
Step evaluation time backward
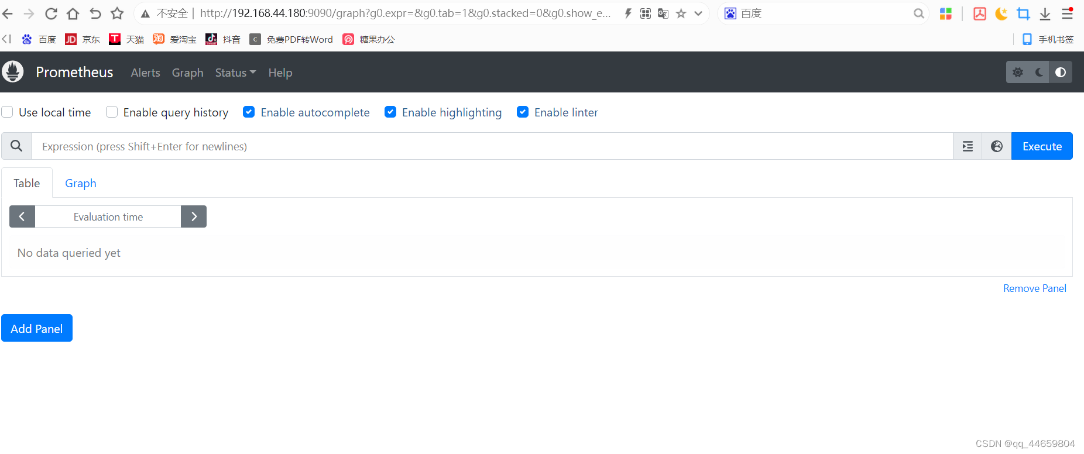coord(22,216)
